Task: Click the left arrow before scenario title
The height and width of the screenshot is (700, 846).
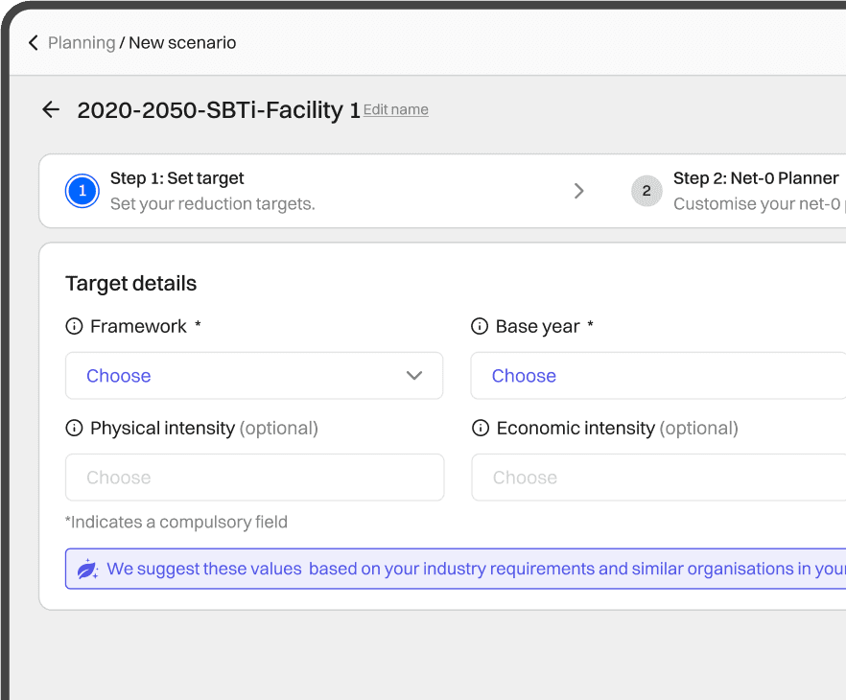Action: click(x=51, y=110)
